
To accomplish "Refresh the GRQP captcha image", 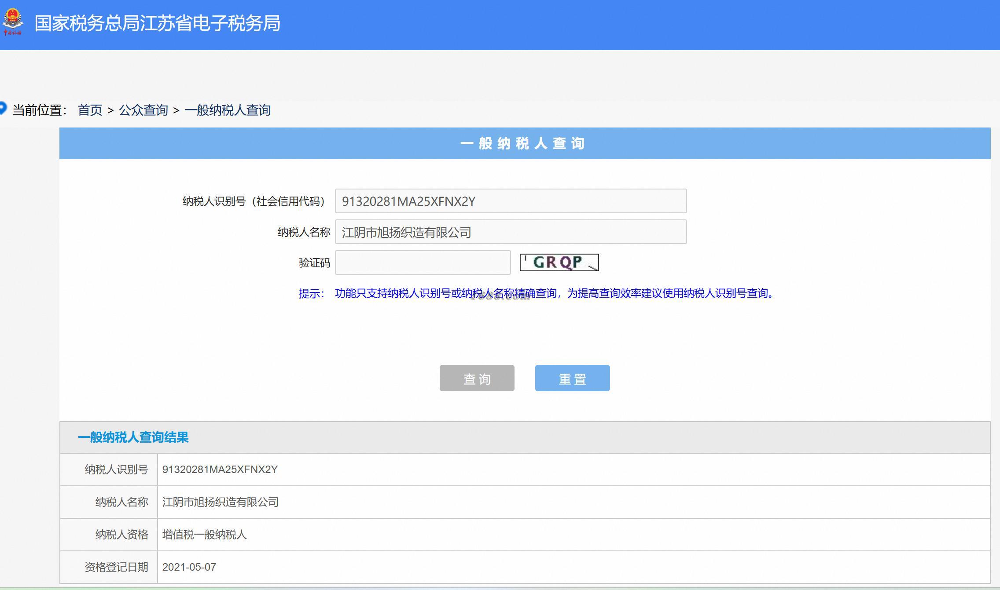I will point(559,262).
